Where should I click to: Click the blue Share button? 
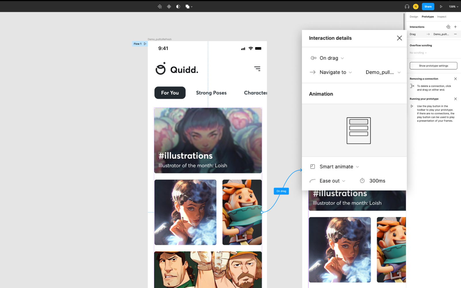(x=428, y=6)
